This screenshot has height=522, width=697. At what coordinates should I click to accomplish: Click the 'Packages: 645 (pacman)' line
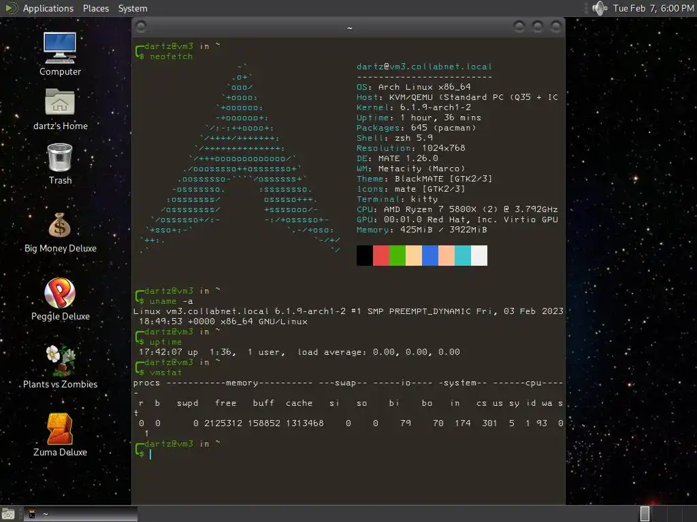416,128
